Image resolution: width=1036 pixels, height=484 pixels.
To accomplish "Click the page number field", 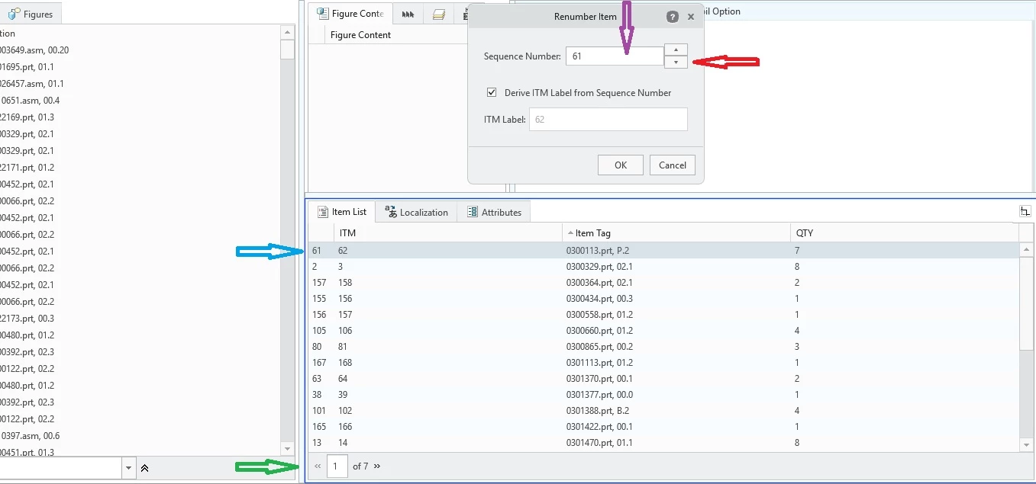I will 337,466.
